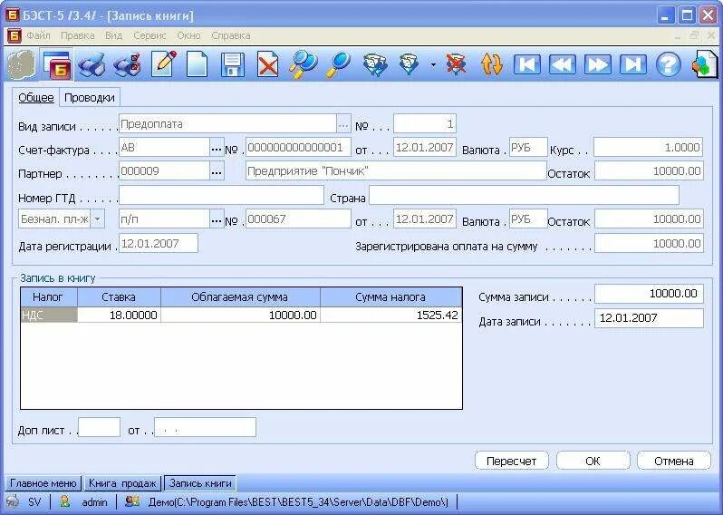Click the double funnel filter icon
Image resolution: width=723 pixels, height=515 pixels.
click(375, 64)
